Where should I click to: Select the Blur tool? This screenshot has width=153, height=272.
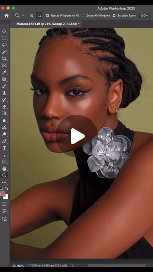4,120
